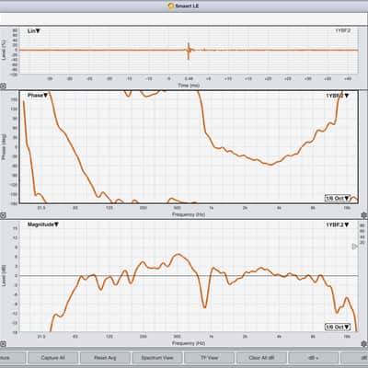Switch to TF View
This screenshot has height=368, width=368.
pyautogui.click(x=209, y=358)
